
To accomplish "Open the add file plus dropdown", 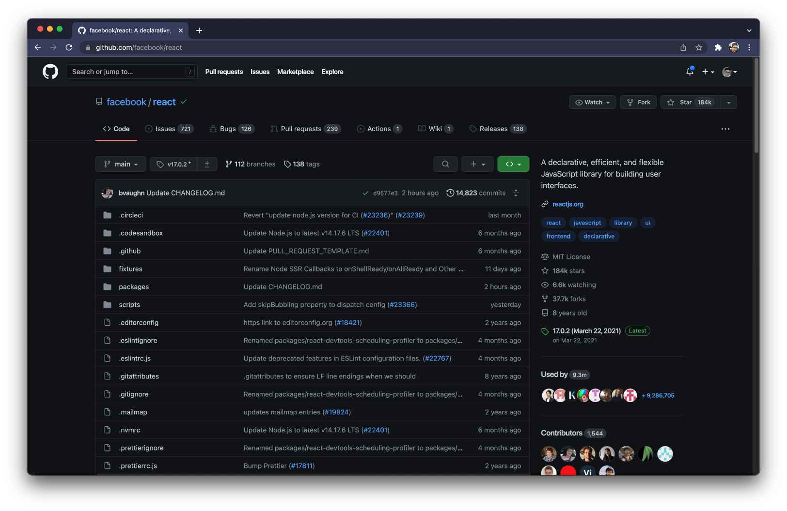I will (x=477, y=164).
